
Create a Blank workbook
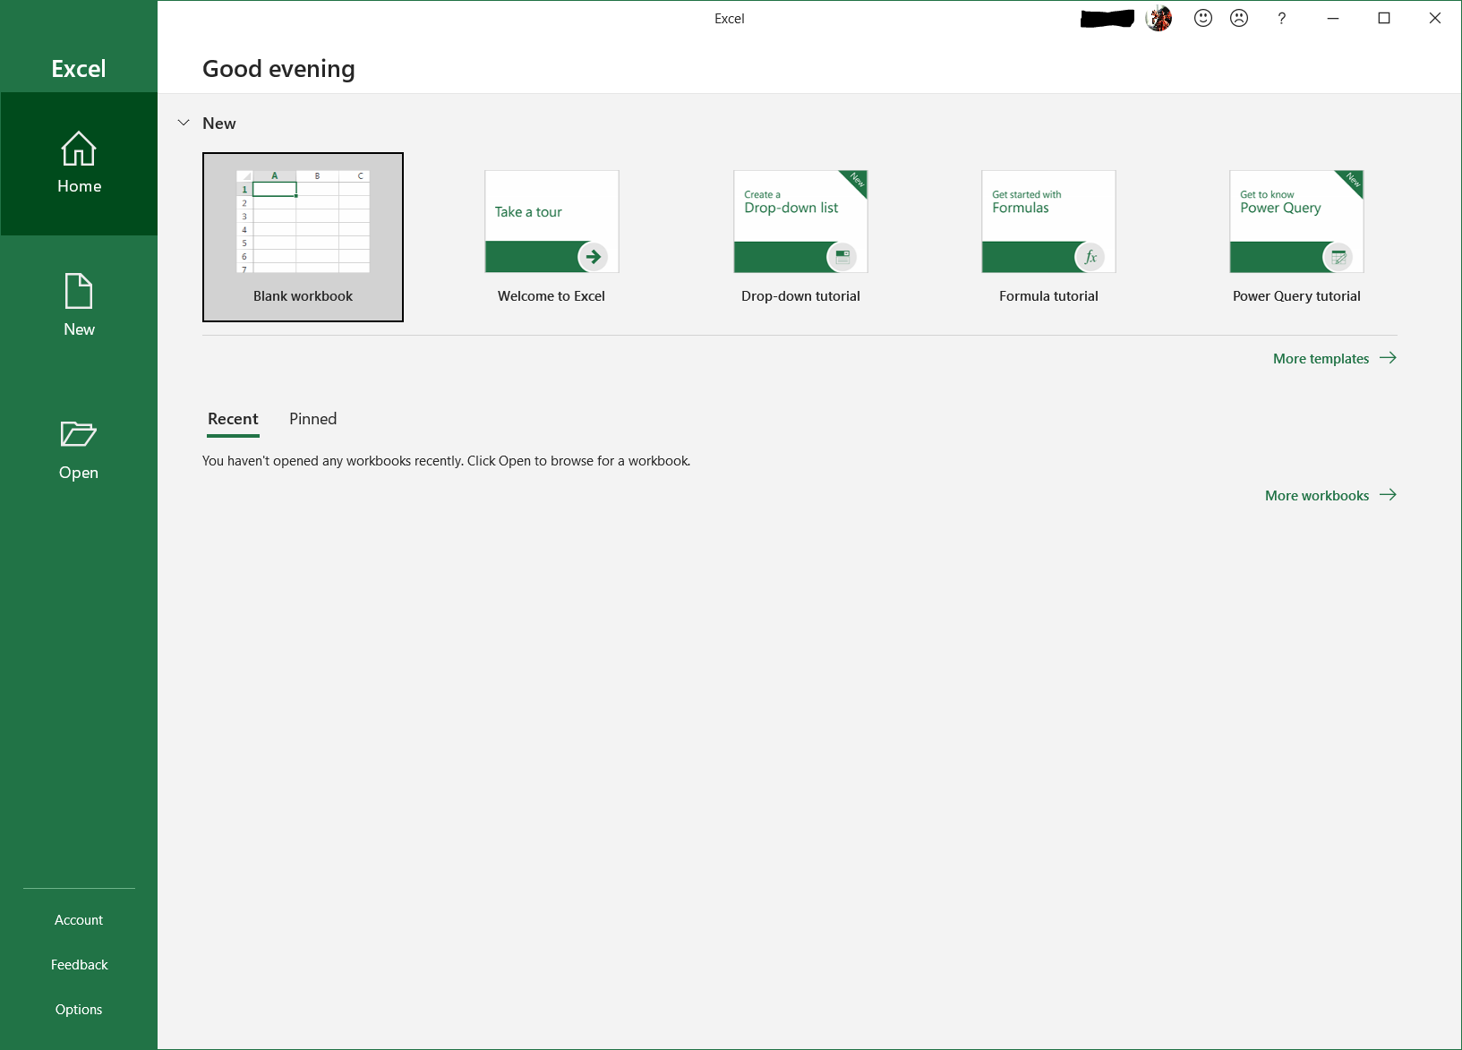303,237
